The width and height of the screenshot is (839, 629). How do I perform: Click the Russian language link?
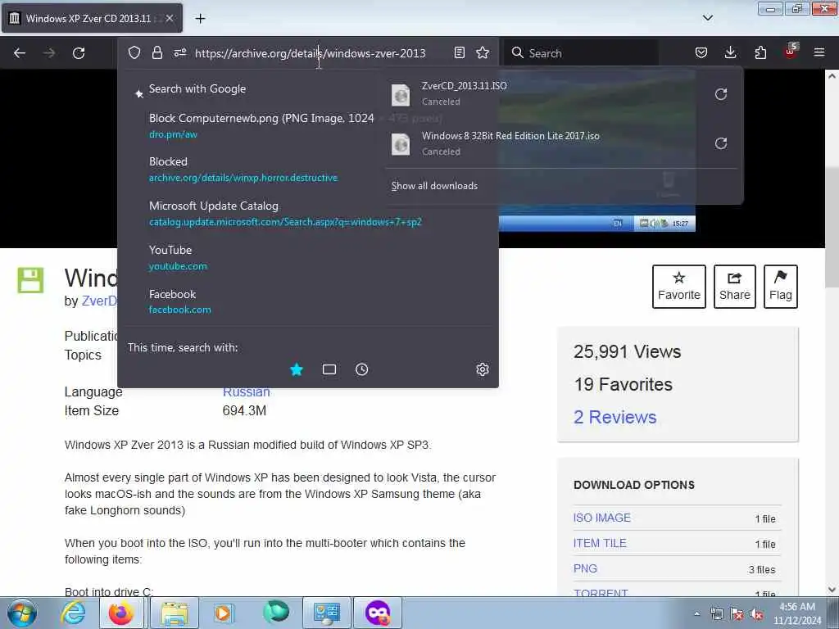pyautogui.click(x=246, y=392)
